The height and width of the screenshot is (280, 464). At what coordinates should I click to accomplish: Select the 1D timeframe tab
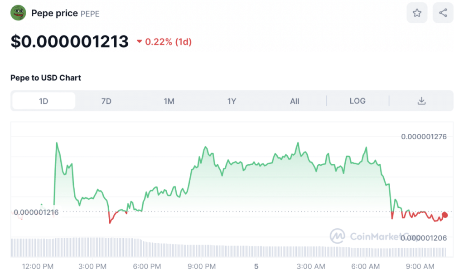click(43, 101)
